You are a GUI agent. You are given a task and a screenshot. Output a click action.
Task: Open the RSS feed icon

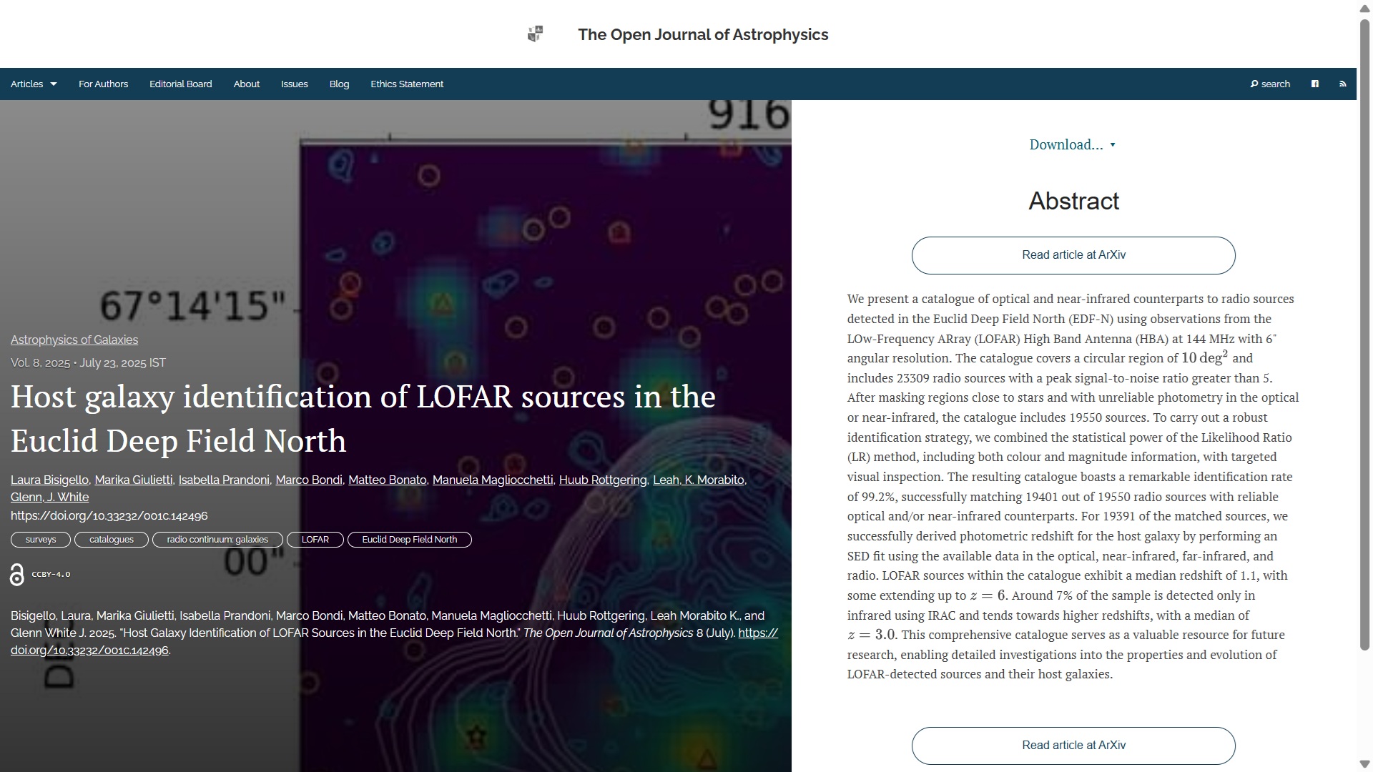pos(1342,84)
